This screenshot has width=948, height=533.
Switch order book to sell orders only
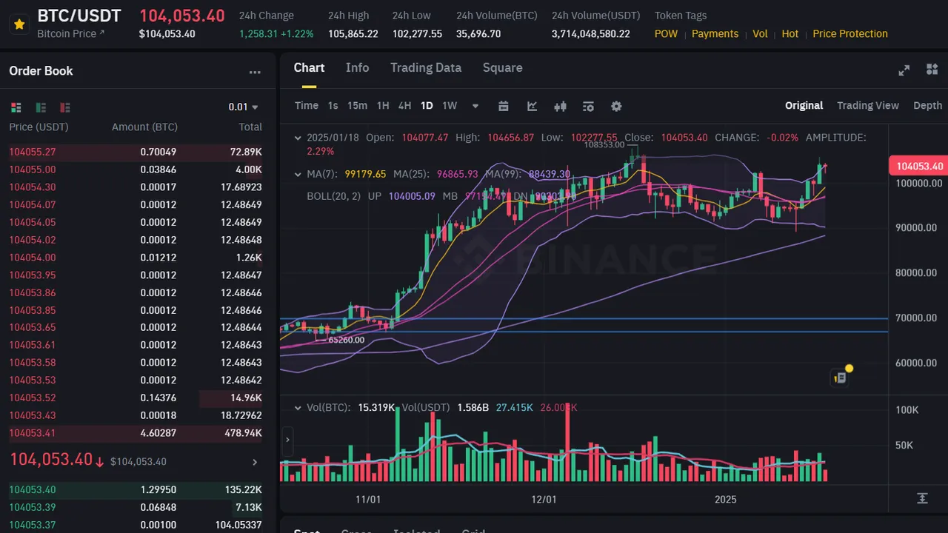point(65,107)
